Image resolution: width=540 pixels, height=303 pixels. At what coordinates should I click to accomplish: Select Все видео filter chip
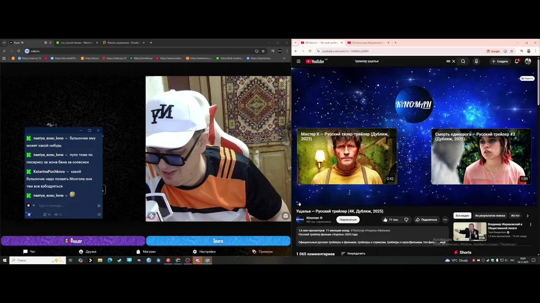click(462, 215)
